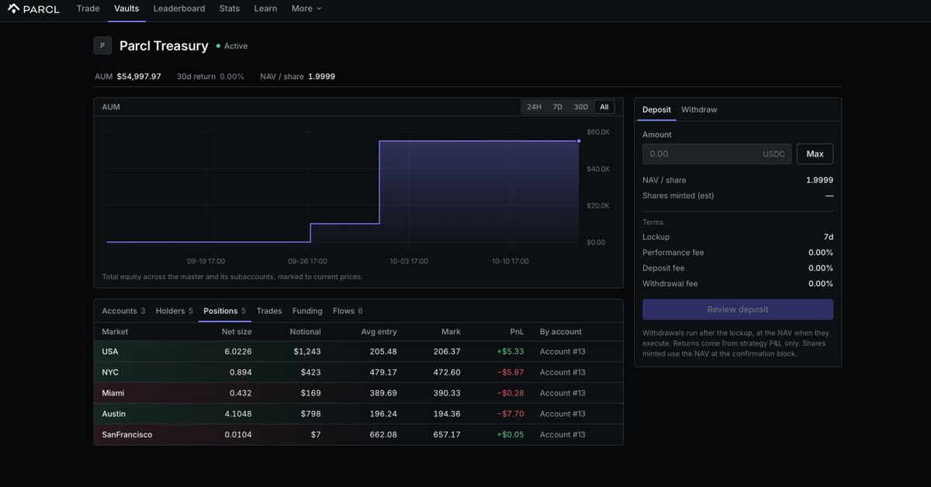Open the Vaults page

coord(126,9)
